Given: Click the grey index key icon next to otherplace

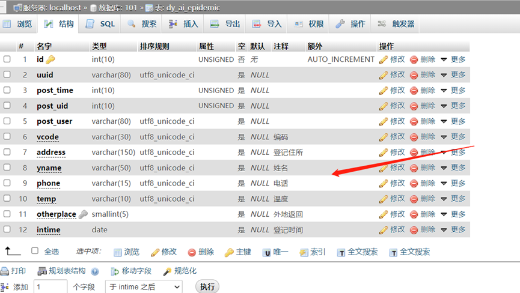Looking at the screenshot, I should 83,214.
